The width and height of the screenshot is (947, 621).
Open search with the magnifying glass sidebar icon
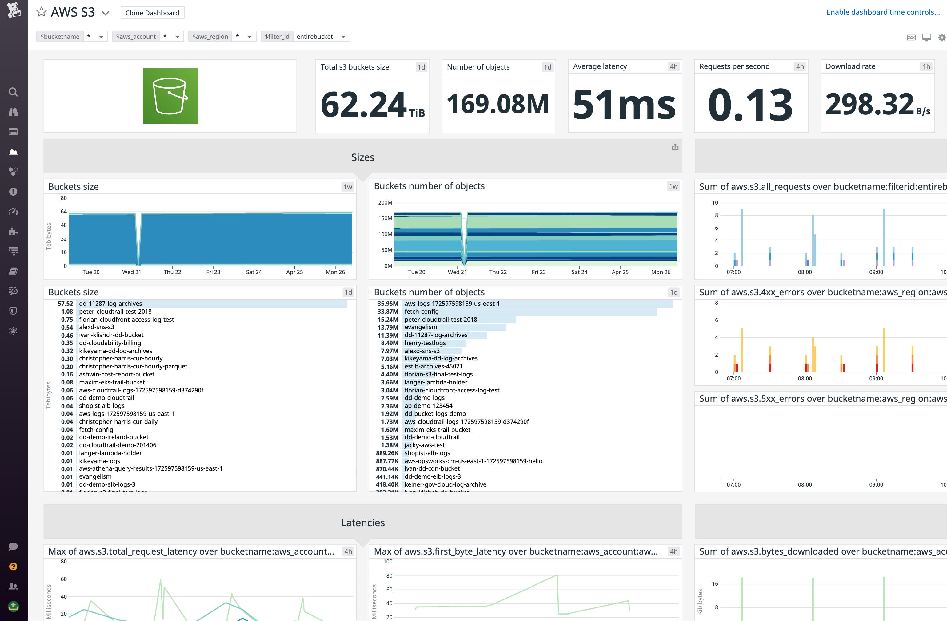click(14, 92)
